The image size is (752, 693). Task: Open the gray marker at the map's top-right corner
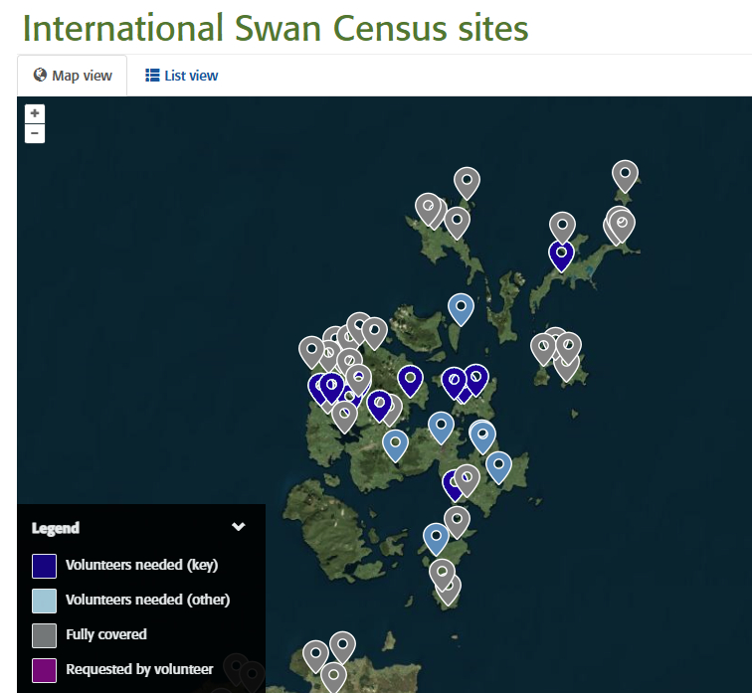click(625, 174)
